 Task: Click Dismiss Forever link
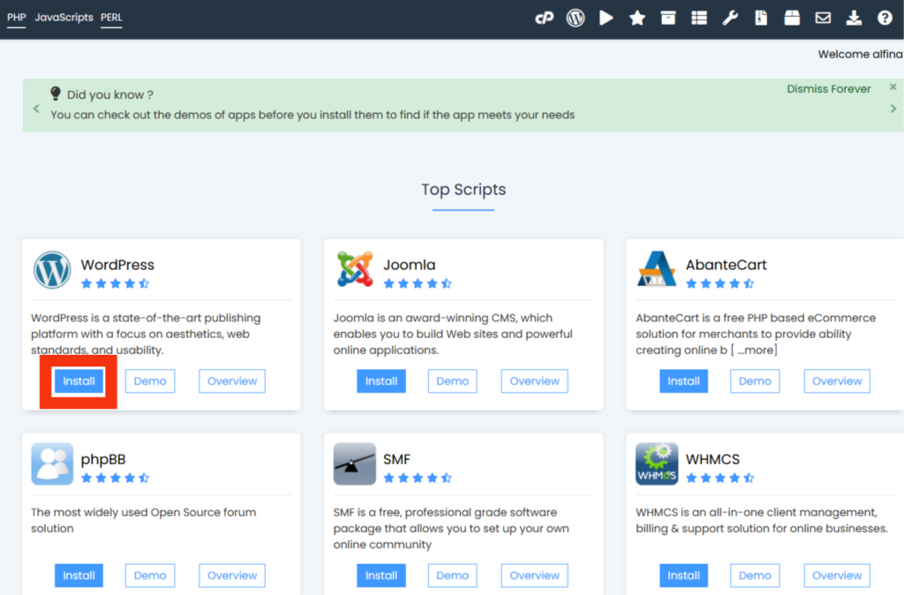828,89
